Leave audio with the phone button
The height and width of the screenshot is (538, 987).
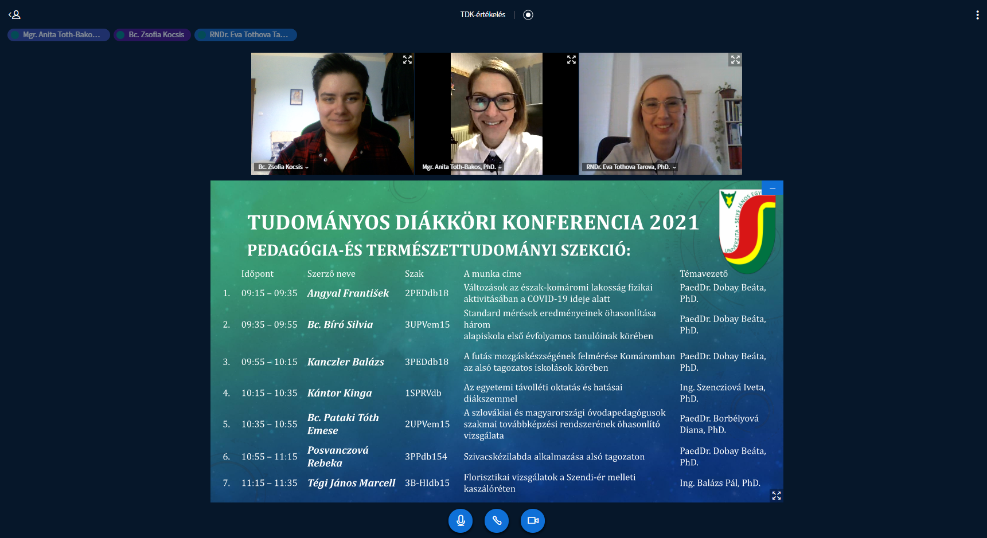497,521
